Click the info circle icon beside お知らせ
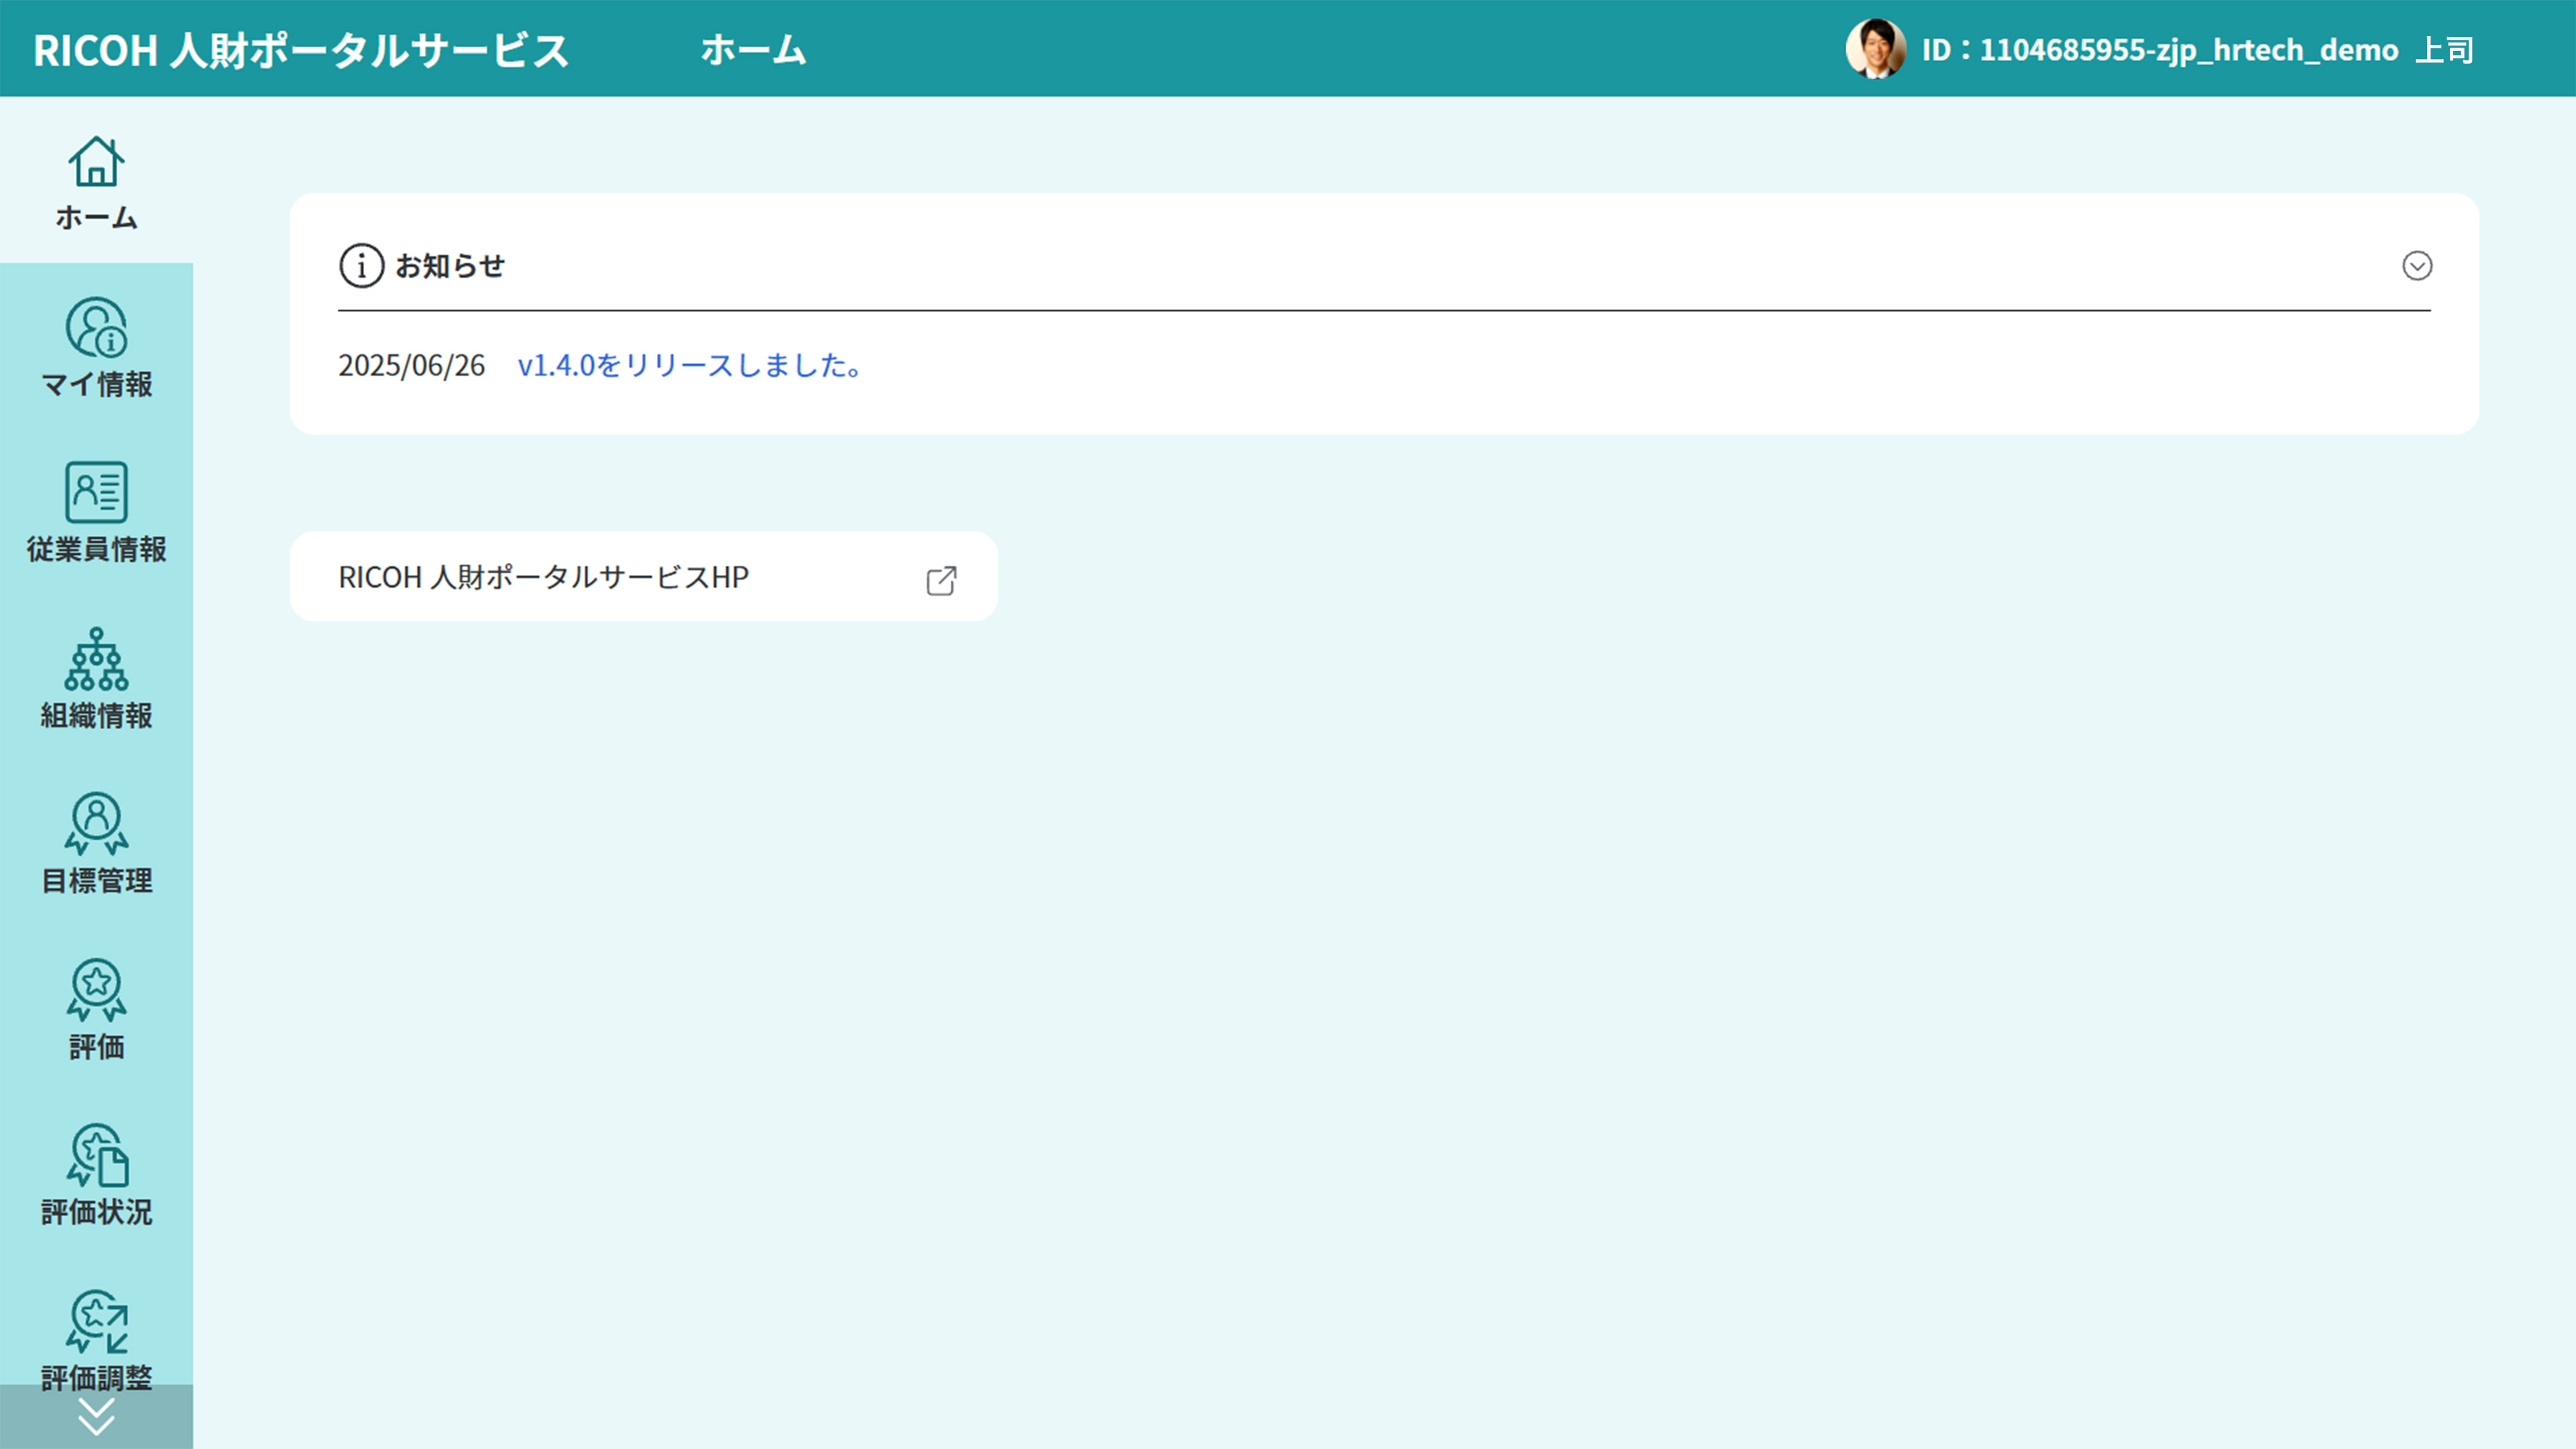This screenshot has height=1449, width=2576. coord(361,266)
